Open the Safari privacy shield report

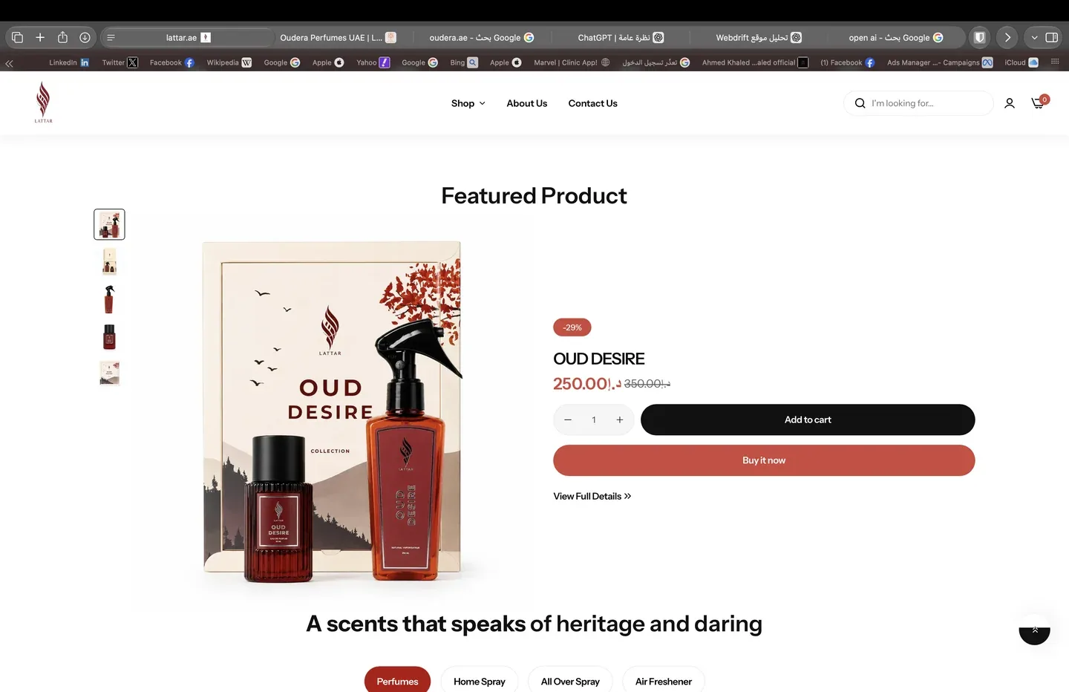click(980, 37)
